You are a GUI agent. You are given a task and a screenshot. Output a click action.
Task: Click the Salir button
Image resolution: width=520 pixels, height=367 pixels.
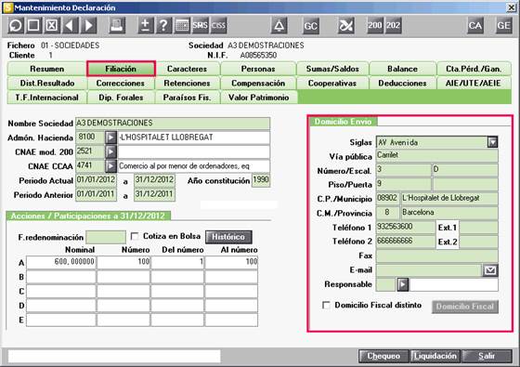point(487,356)
